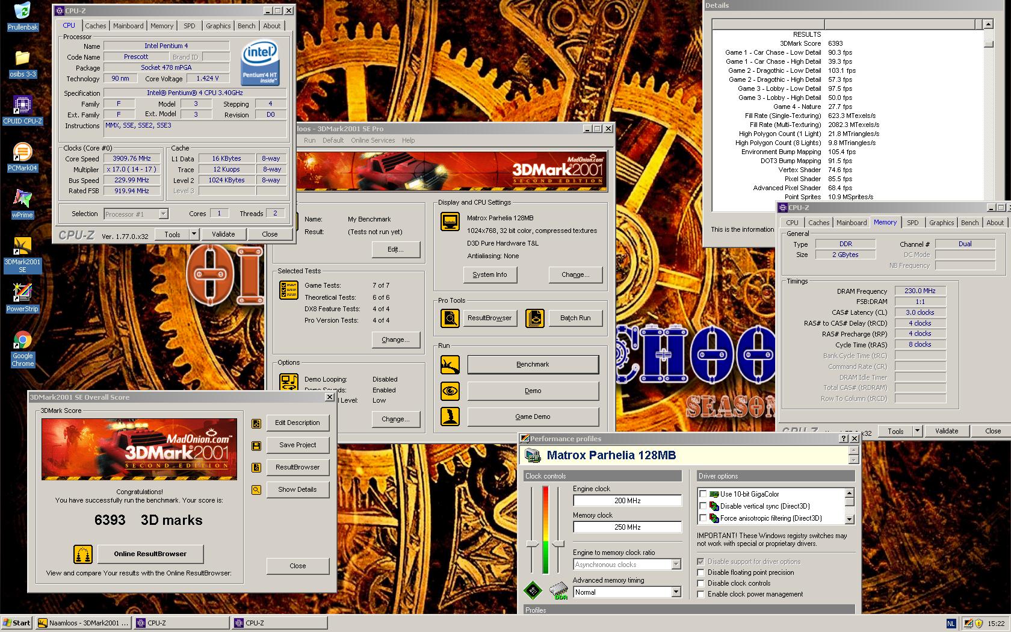
Task: Click the Show Details magnifier icon
Action: 256,490
